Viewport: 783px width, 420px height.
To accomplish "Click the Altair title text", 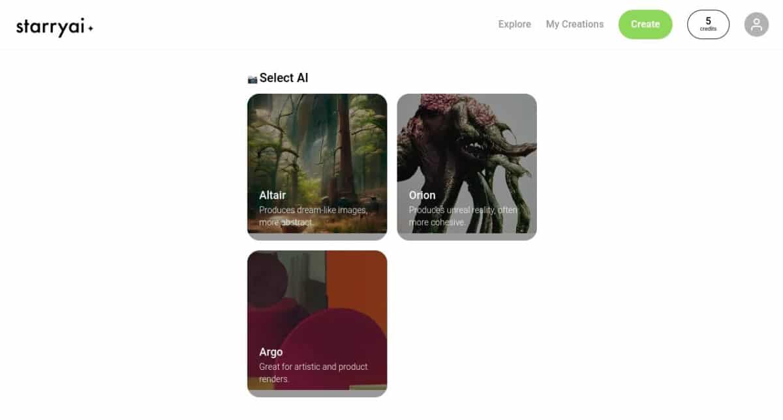I will click(272, 195).
